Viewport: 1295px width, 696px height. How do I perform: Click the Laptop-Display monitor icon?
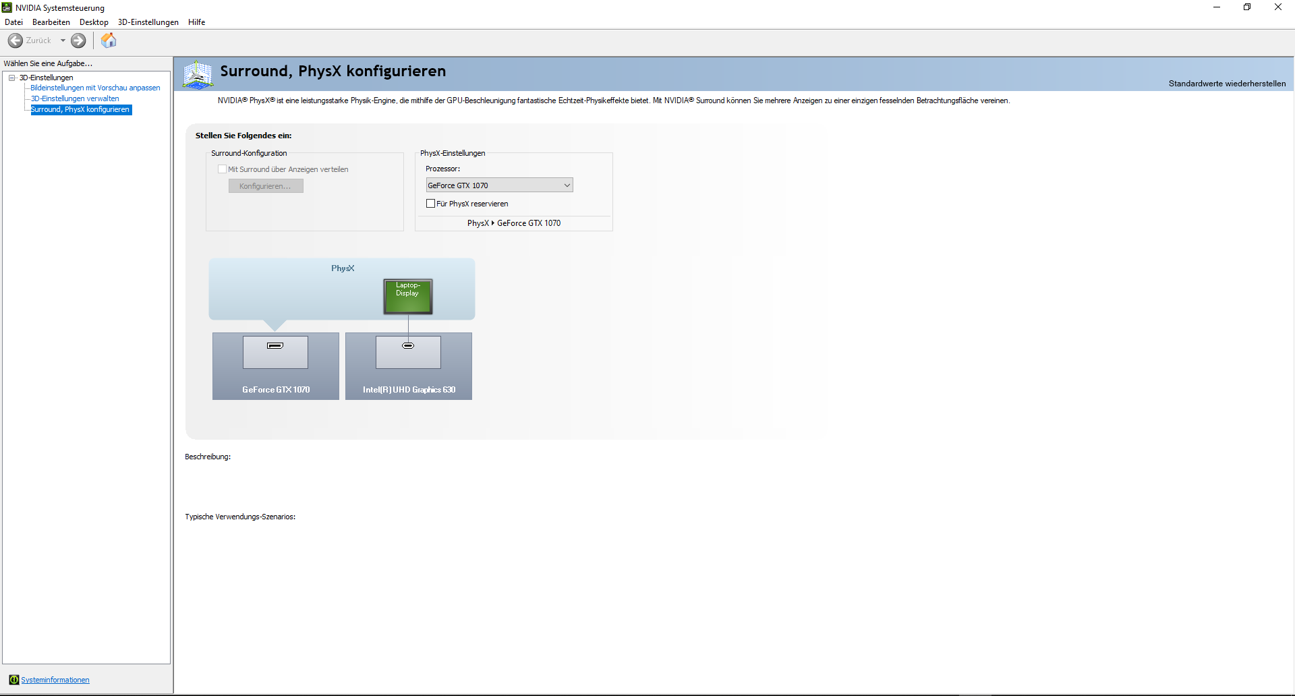click(408, 297)
